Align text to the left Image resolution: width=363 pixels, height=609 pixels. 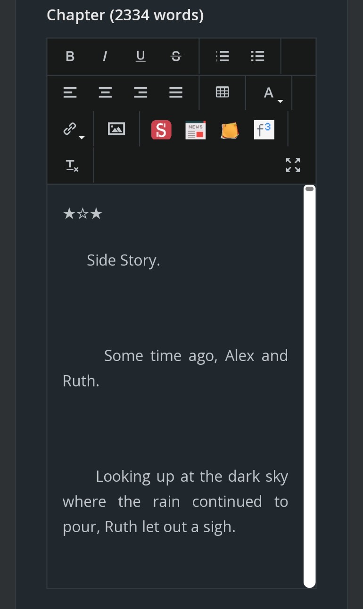[70, 92]
